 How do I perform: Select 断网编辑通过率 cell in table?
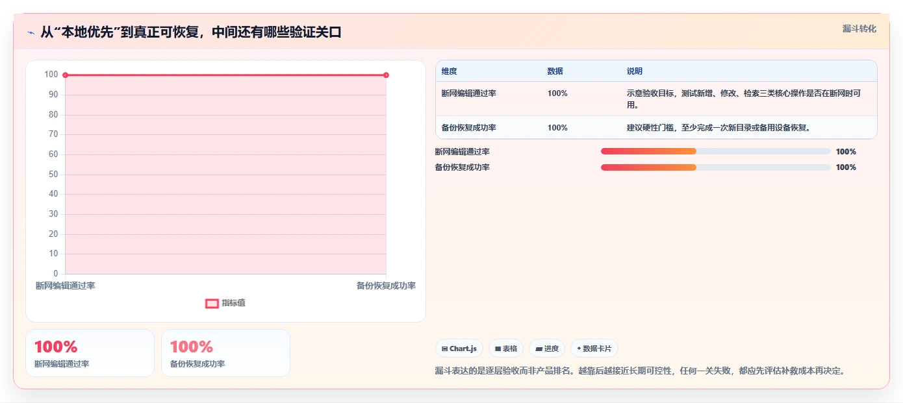coord(469,93)
